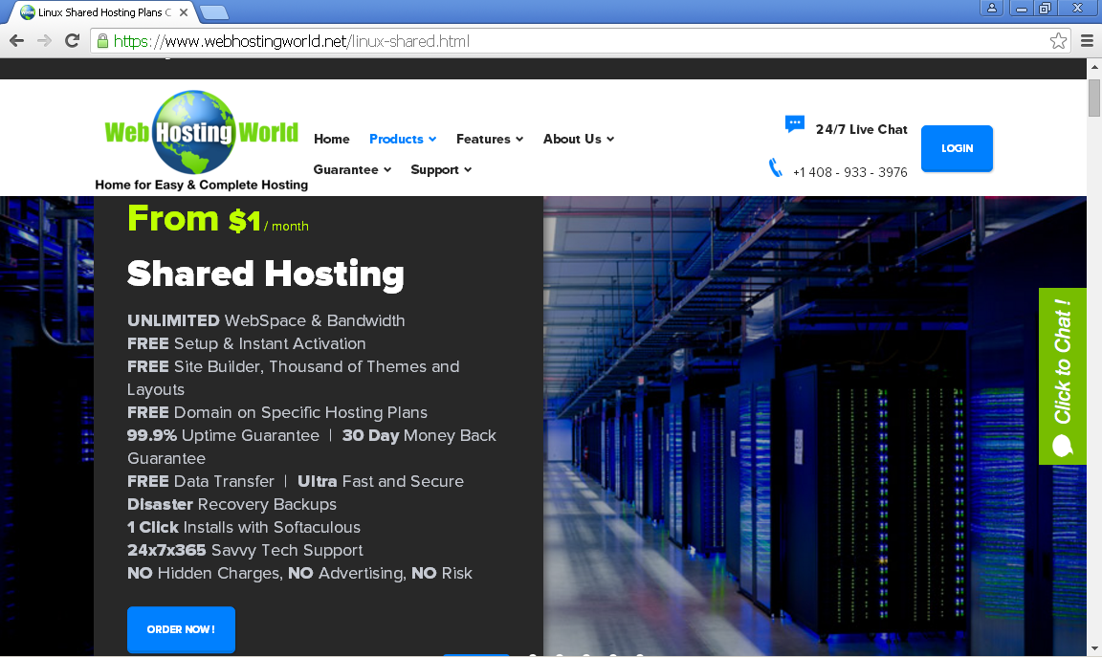Open the green Click to Chat side tab

pyautogui.click(x=1063, y=376)
